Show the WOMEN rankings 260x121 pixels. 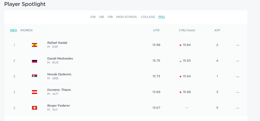coord(26,30)
